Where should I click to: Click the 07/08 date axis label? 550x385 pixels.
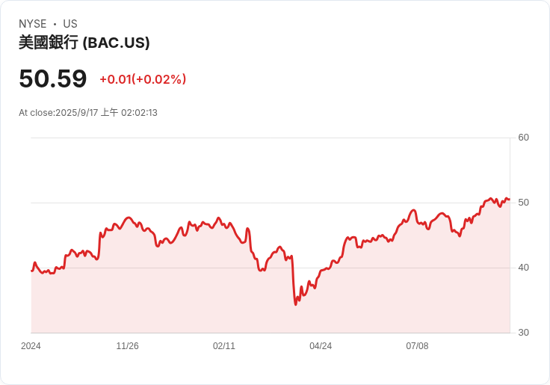pyautogui.click(x=417, y=346)
